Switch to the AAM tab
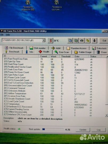This screenshot has width=108, height=144. click(56, 48)
